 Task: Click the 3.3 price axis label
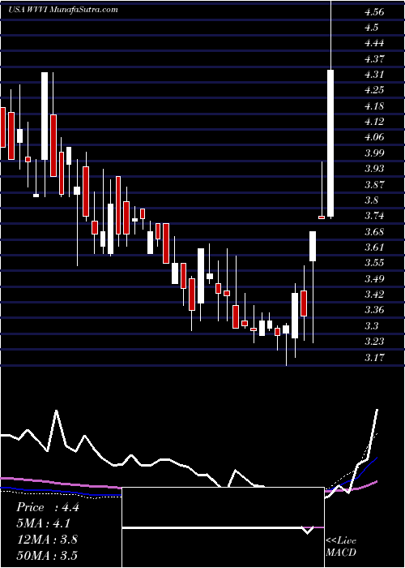[x=372, y=326]
